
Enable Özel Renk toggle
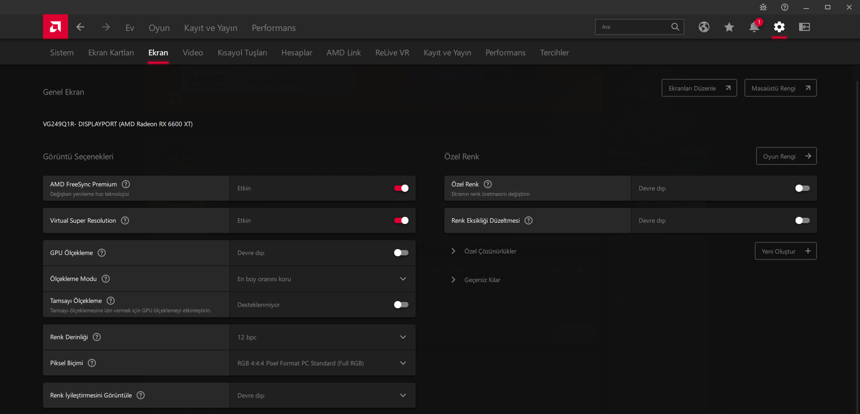[803, 188]
